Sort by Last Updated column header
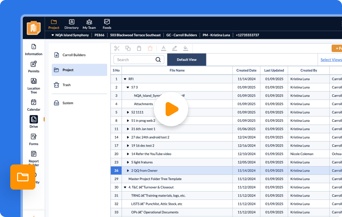 click(274, 70)
